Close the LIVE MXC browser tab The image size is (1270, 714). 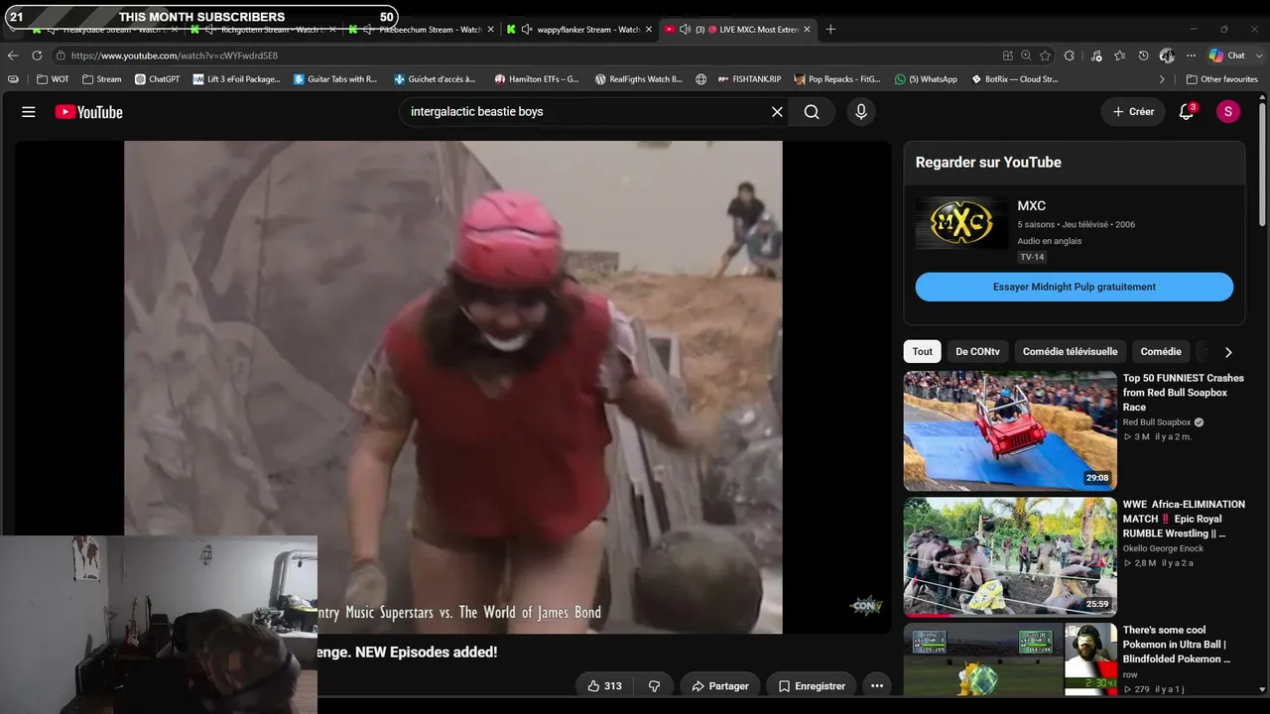click(807, 30)
